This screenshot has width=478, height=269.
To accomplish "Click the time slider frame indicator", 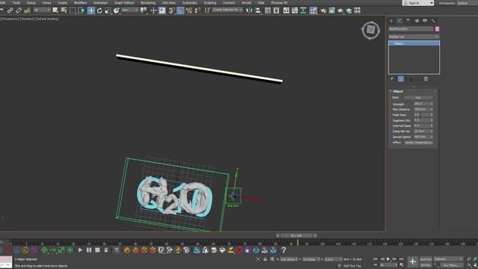I will [297, 235].
